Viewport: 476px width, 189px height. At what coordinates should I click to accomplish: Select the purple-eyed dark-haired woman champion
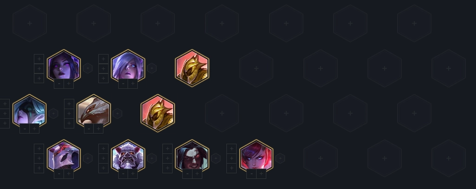tap(64, 67)
